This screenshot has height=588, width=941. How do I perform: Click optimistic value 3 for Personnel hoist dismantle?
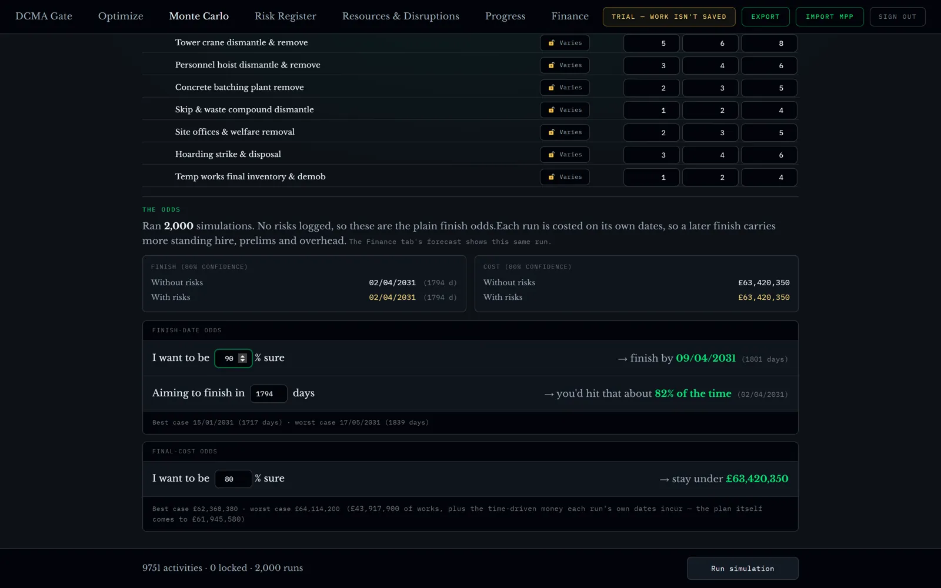click(652, 65)
